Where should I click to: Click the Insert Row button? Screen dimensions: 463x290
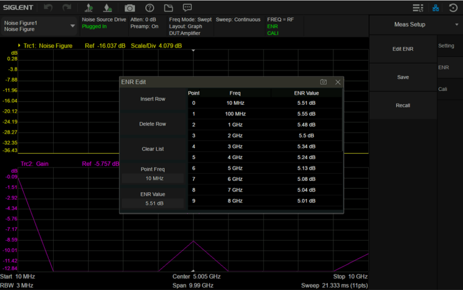(153, 99)
